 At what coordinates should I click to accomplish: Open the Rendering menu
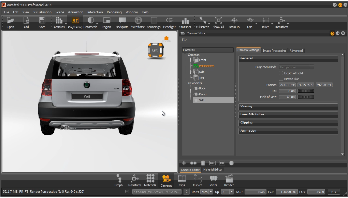[114, 12]
